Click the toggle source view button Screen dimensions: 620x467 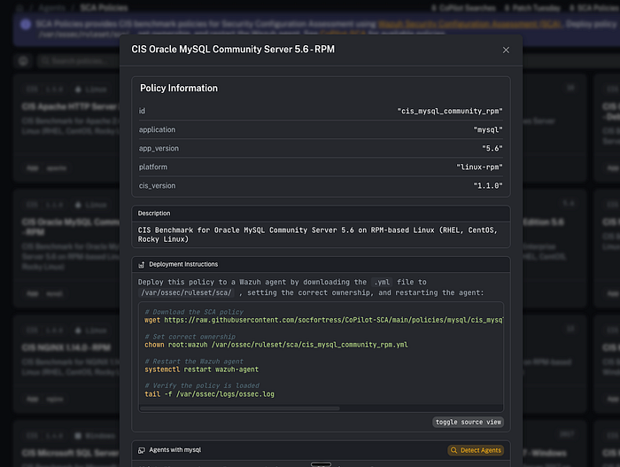pos(468,422)
